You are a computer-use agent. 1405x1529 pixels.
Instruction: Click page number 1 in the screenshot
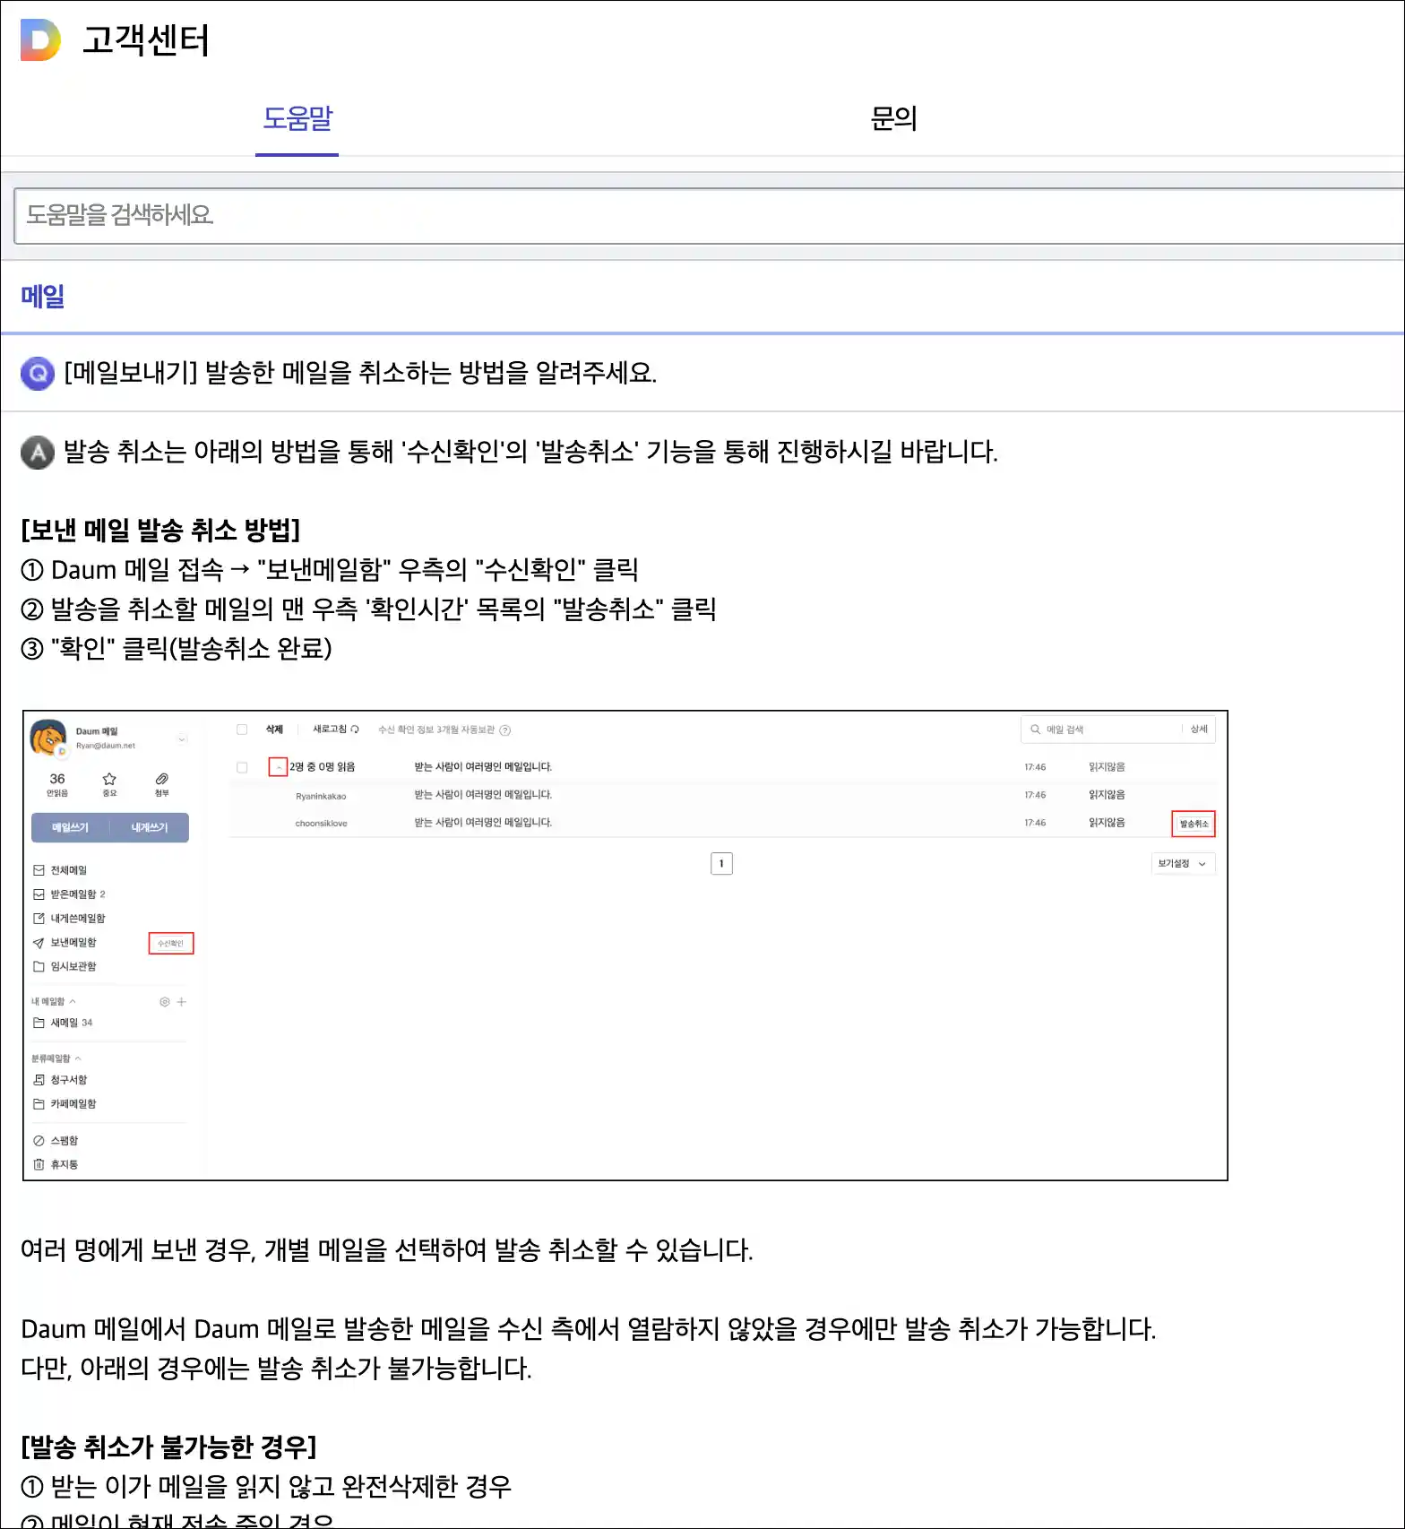(x=721, y=864)
